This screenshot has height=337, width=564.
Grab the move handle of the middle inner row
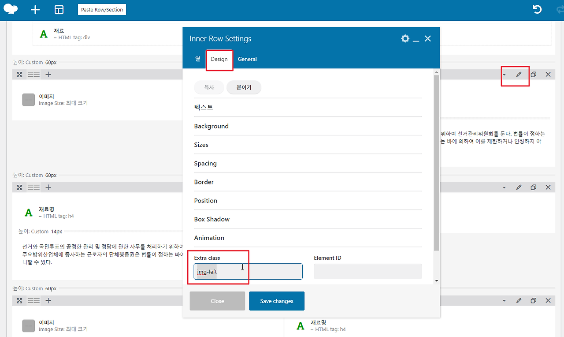click(19, 187)
